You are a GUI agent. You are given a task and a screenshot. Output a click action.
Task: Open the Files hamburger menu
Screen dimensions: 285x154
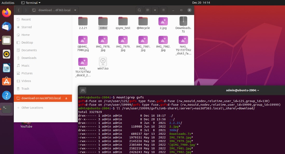(163, 10)
